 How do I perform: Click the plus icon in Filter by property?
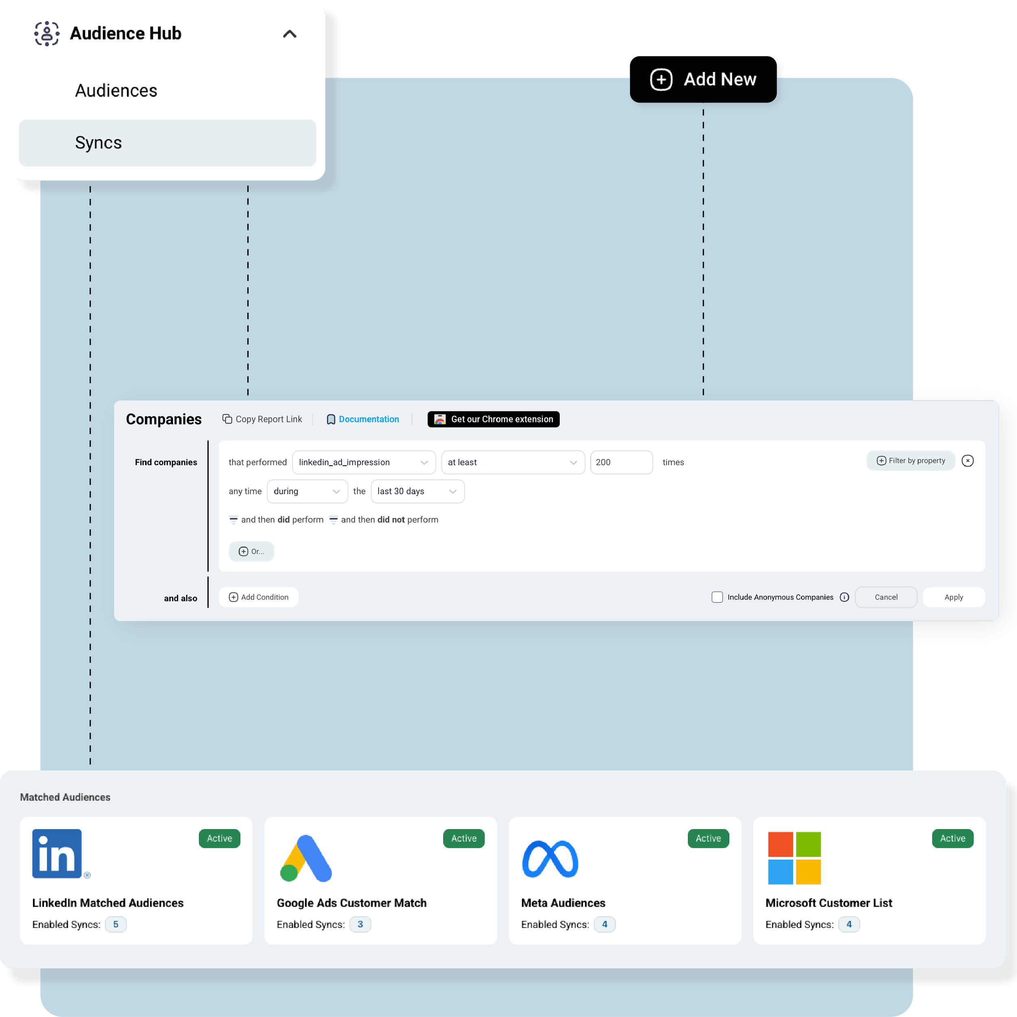(x=881, y=460)
